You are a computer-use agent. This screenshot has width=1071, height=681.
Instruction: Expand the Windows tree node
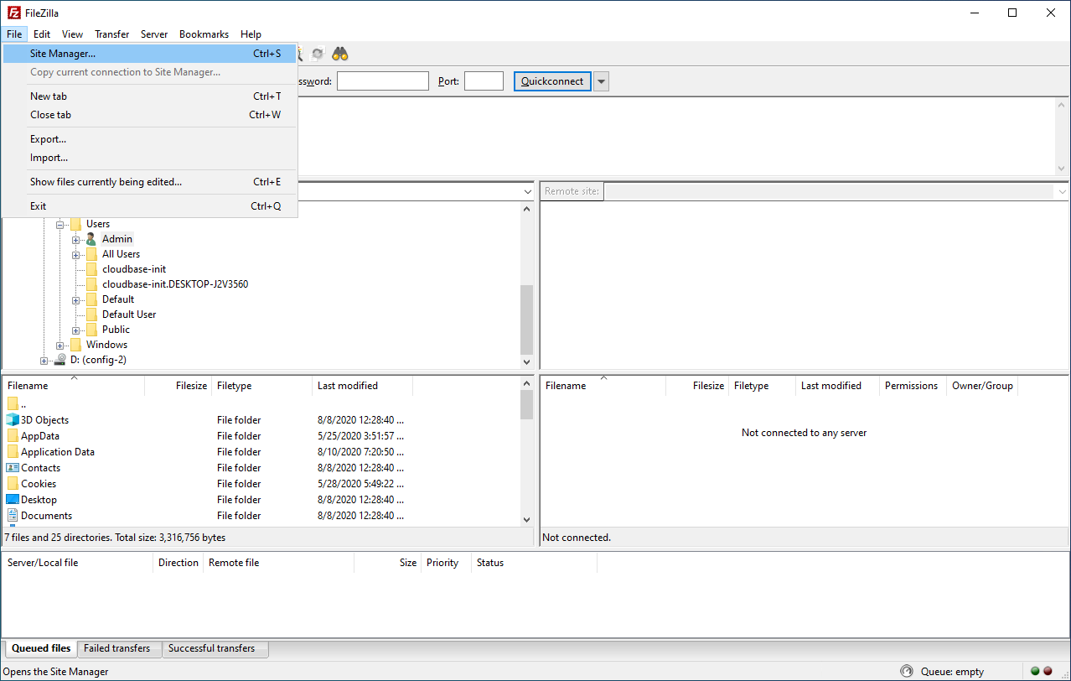pyautogui.click(x=60, y=346)
